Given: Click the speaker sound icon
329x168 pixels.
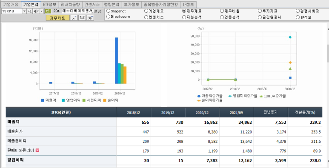Looking at the screenshot, I should (36, 11).
